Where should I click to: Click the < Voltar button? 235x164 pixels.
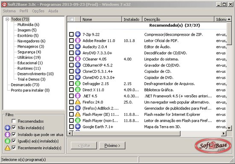(84, 146)
